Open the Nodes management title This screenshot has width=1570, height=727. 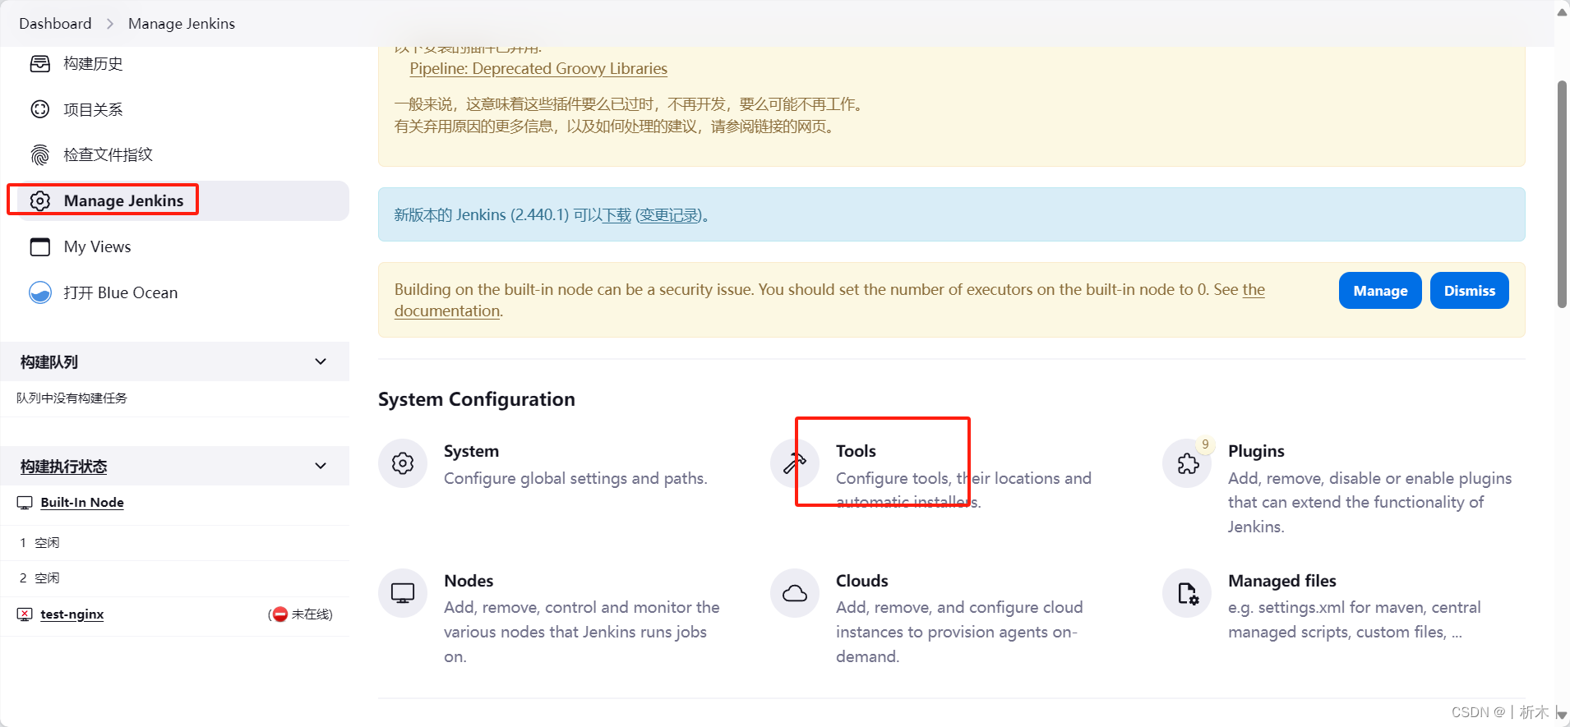coord(469,581)
